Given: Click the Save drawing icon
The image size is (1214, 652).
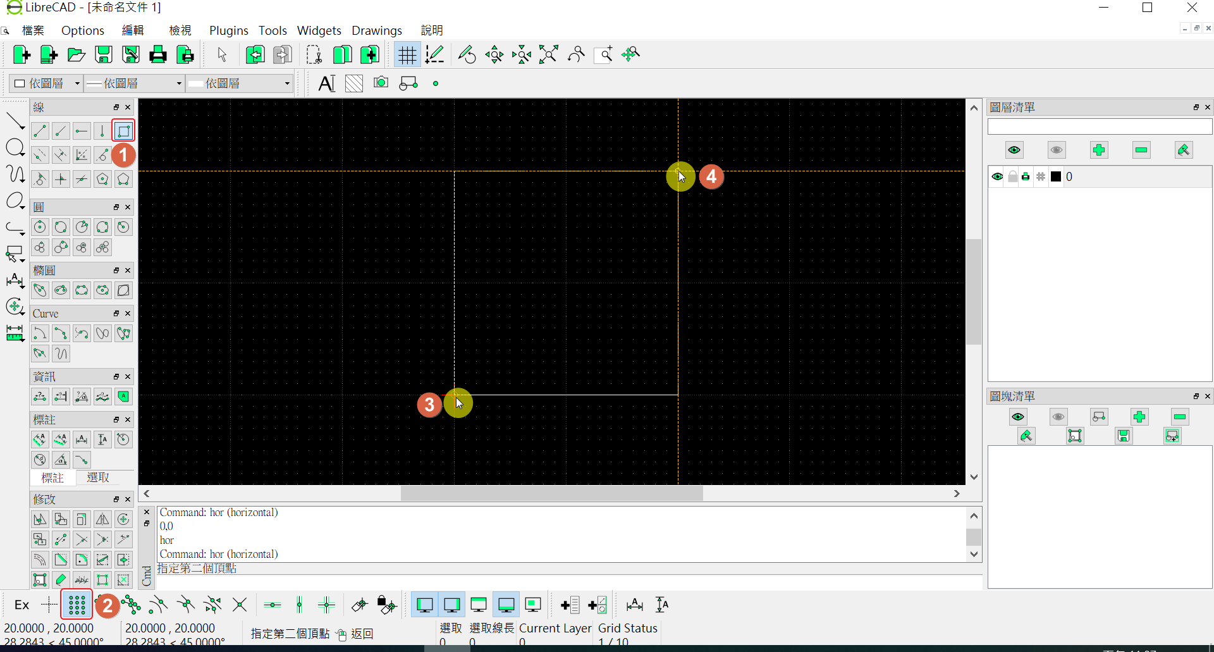Looking at the screenshot, I should 104,55.
